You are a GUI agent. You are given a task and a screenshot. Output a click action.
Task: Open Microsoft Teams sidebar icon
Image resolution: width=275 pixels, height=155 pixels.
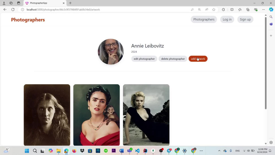click(271, 24)
